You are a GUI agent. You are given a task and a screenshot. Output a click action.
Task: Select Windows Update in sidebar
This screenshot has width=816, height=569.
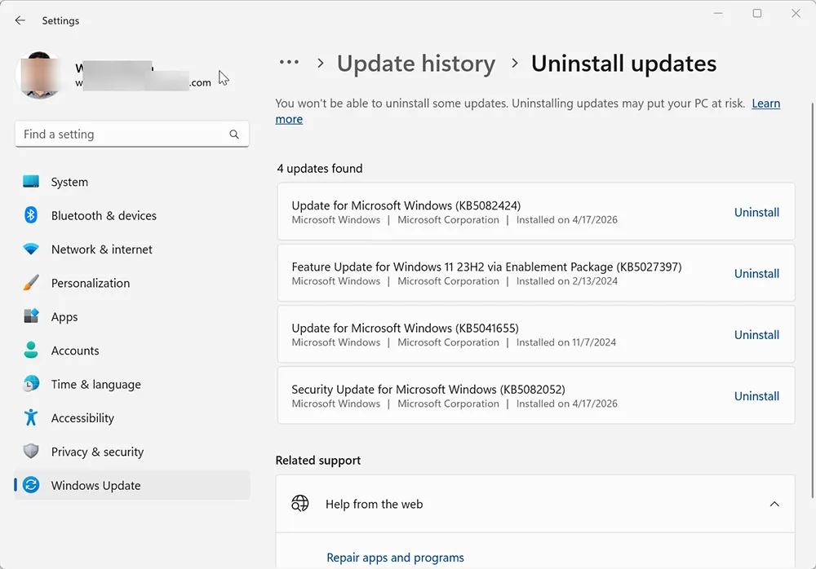point(131,485)
